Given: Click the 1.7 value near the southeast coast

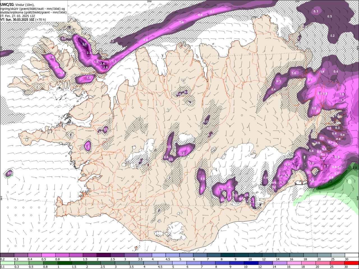Looking at the screenshot, I should coord(326,166).
